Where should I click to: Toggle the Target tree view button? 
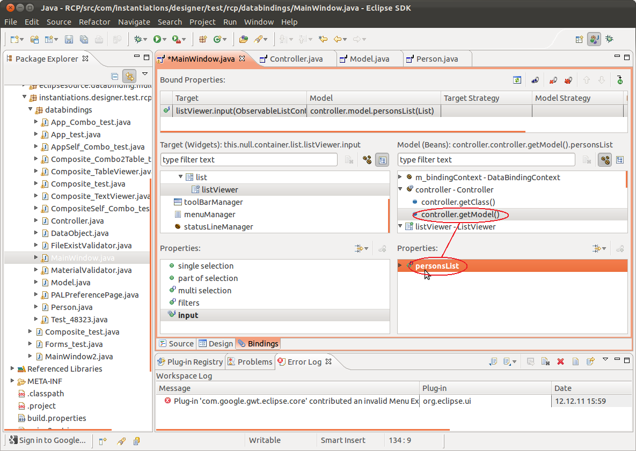pyautogui.click(x=382, y=160)
